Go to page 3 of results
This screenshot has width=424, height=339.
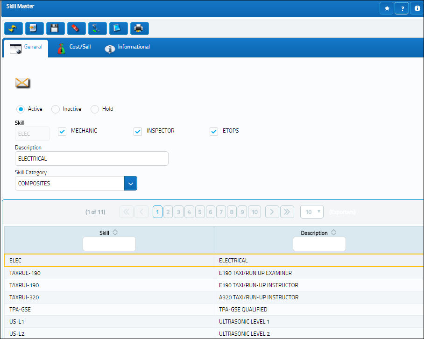coord(178,212)
